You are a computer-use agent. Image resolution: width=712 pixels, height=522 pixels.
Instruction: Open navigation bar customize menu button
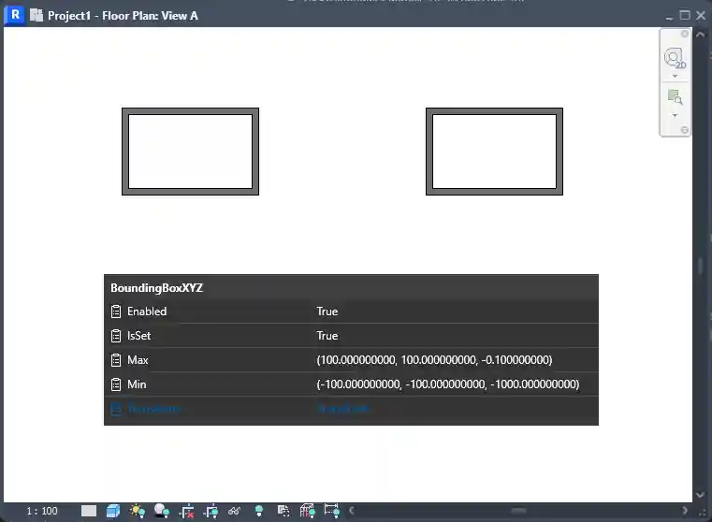coord(684,130)
